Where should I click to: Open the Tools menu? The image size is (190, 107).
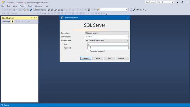[30, 6]
